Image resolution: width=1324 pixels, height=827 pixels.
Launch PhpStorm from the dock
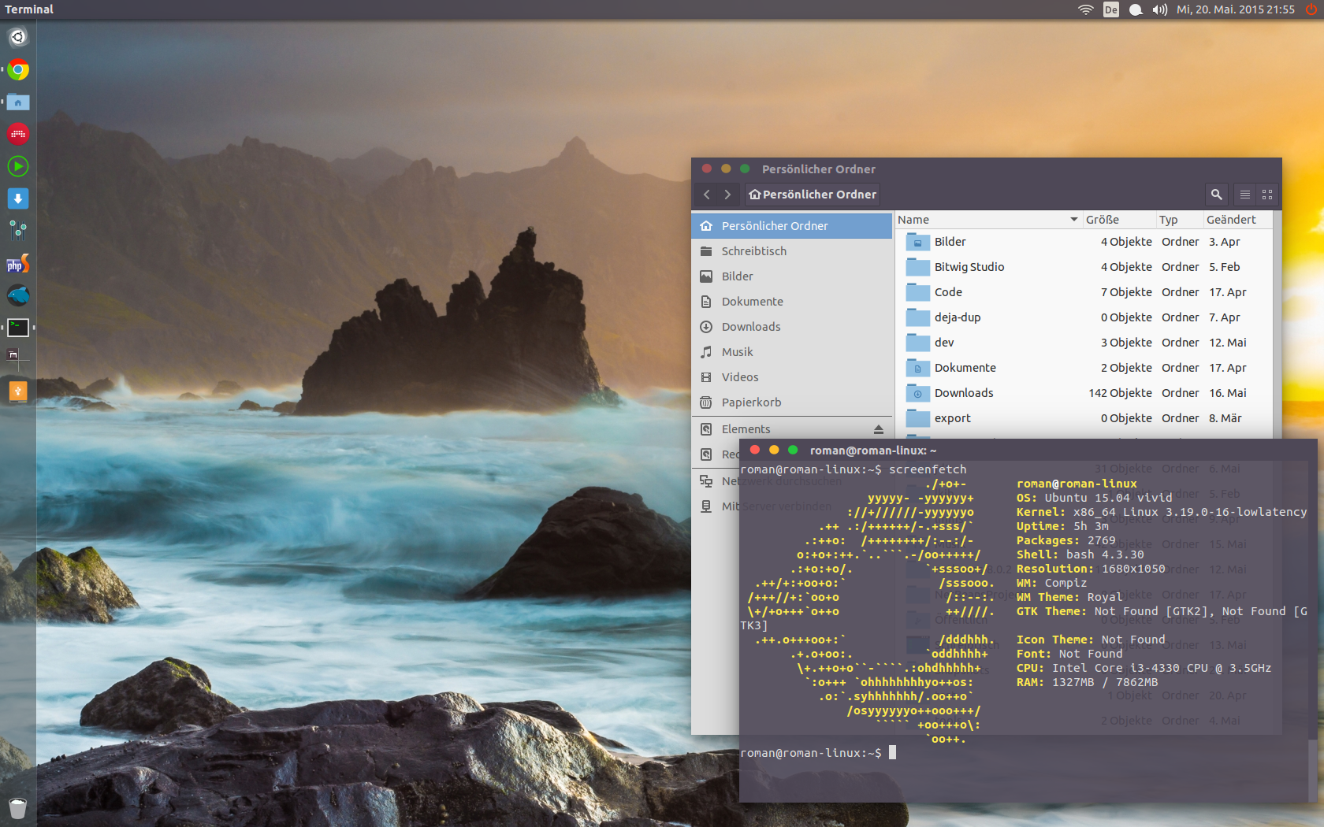[18, 263]
